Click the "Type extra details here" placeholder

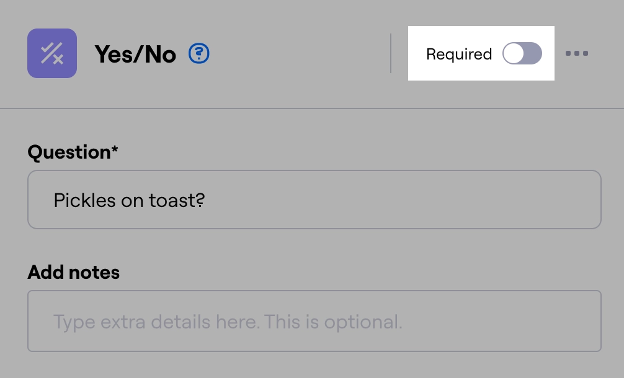(228, 322)
